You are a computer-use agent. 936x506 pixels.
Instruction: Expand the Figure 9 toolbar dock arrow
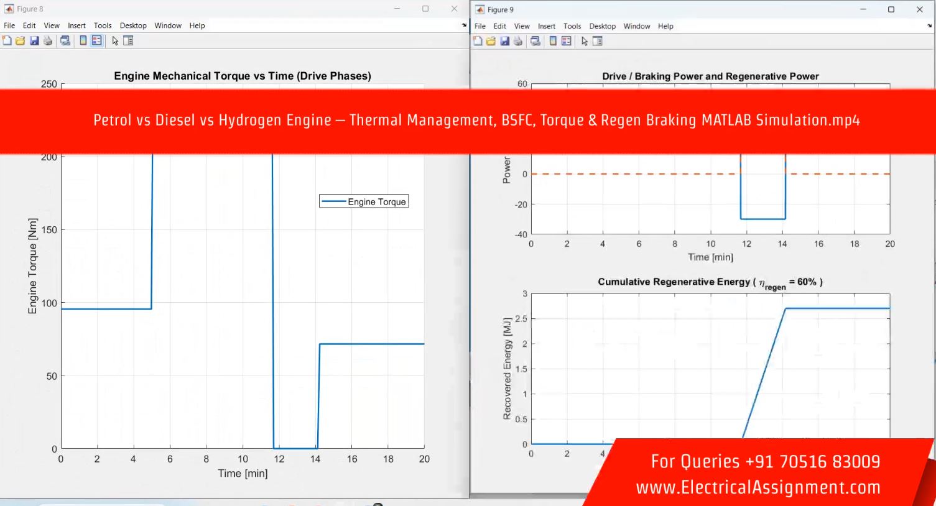[929, 26]
